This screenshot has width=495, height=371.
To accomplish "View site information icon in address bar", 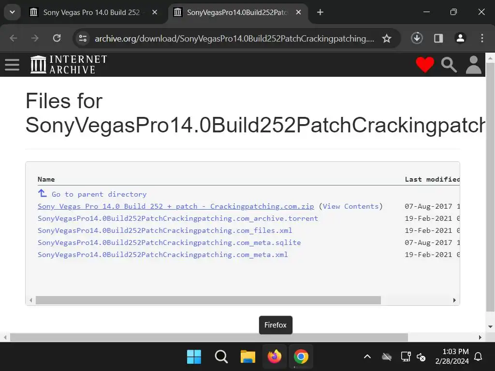I will click(83, 38).
